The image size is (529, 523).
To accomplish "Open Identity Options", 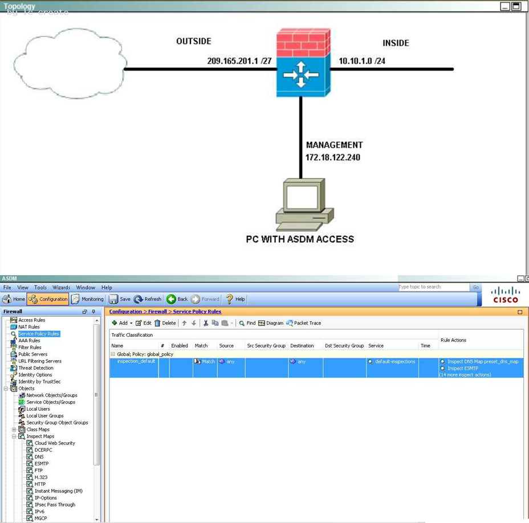I will (x=35, y=375).
